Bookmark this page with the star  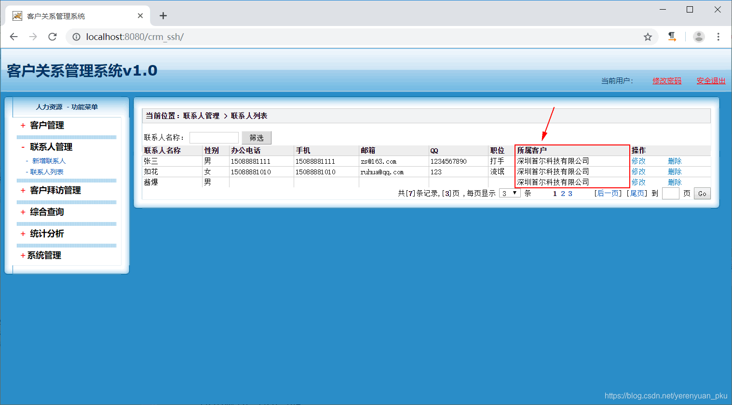click(648, 37)
